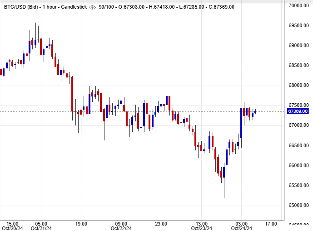Image resolution: width=313 pixels, height=231 pixels.
Task: Click the dashed current price line
Action: [136, 111]
